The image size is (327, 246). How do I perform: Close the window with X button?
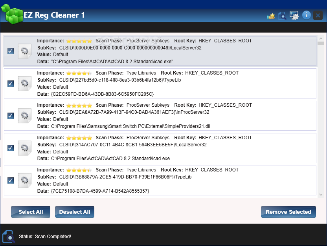click(318, 15)
